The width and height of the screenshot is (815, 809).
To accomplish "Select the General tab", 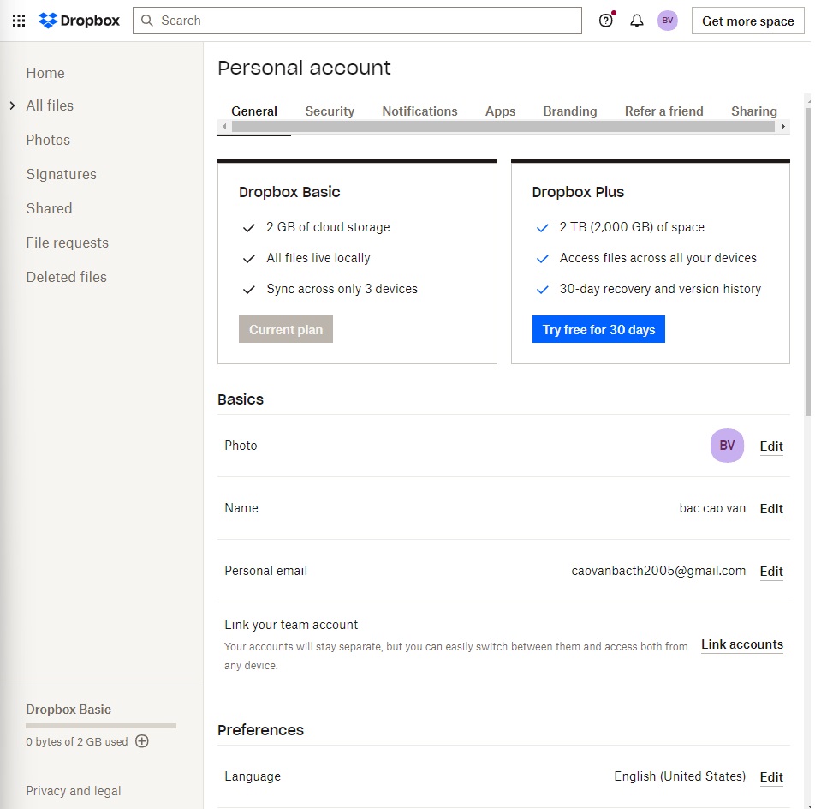I will (254, 111).
